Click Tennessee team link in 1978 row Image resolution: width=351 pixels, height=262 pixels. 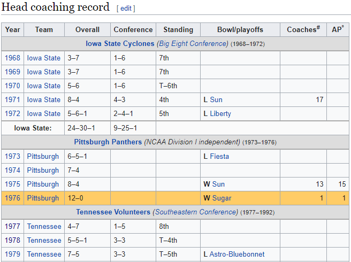coord(44,240)
